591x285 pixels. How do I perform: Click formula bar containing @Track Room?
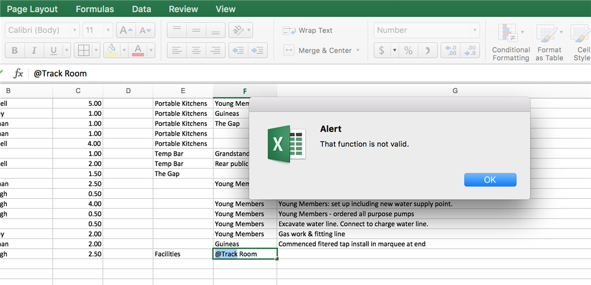point(311,73)
